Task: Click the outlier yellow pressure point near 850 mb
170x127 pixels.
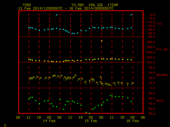Action: 102,41
